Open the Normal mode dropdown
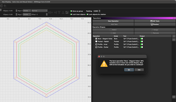Viewport: 176px width, 102px height. tap(39, 11)
